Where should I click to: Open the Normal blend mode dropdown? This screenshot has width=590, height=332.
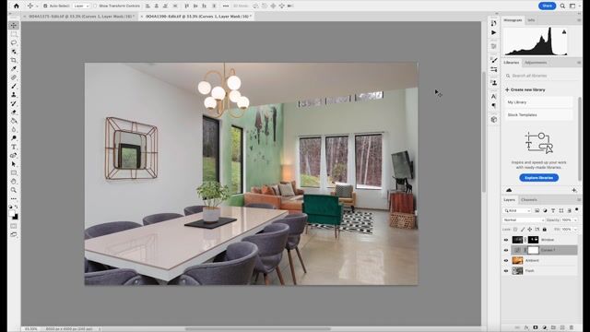pos(524,219)
